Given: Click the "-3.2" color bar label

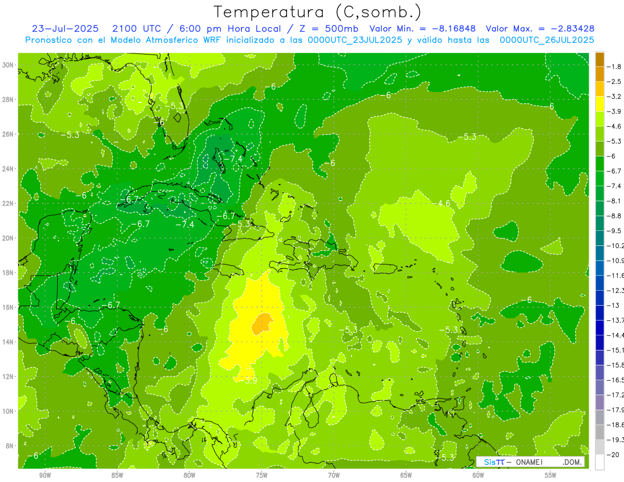Looking at the screenshot, I should pos(615,96).
